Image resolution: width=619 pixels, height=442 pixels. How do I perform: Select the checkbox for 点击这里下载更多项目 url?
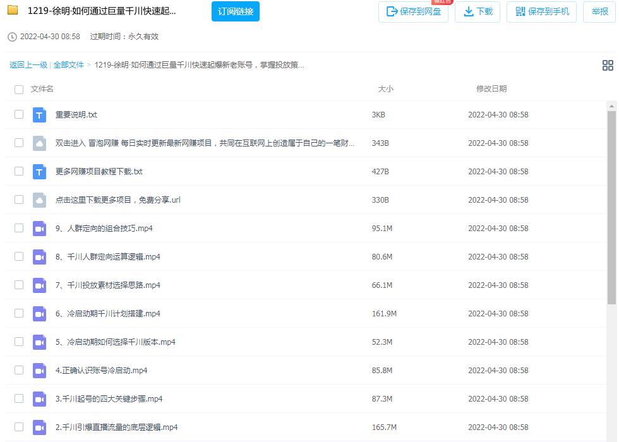[19, 200]
